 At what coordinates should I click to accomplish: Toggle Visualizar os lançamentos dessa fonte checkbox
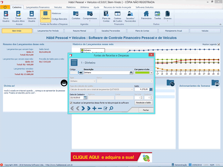click(x=71, y=103)
